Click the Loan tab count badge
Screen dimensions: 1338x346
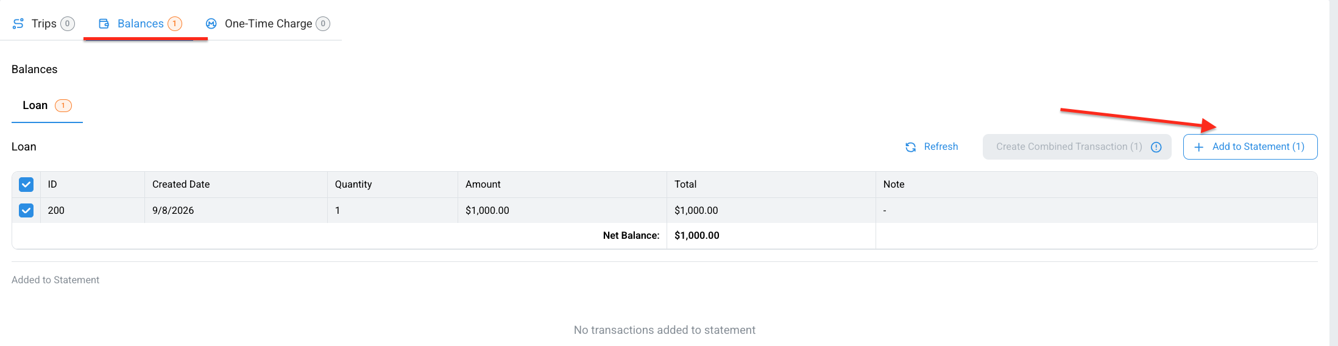[x=63, y=105]
